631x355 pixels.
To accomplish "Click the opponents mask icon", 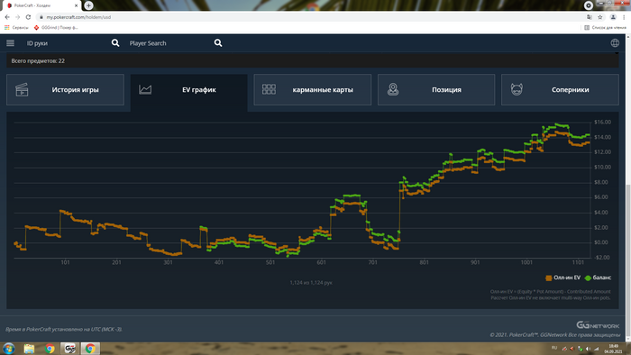I will point(517,89).
